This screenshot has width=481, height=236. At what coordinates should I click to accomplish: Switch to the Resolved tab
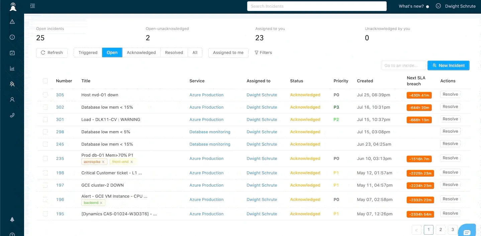pyautogui.click(x=174, y=53)
